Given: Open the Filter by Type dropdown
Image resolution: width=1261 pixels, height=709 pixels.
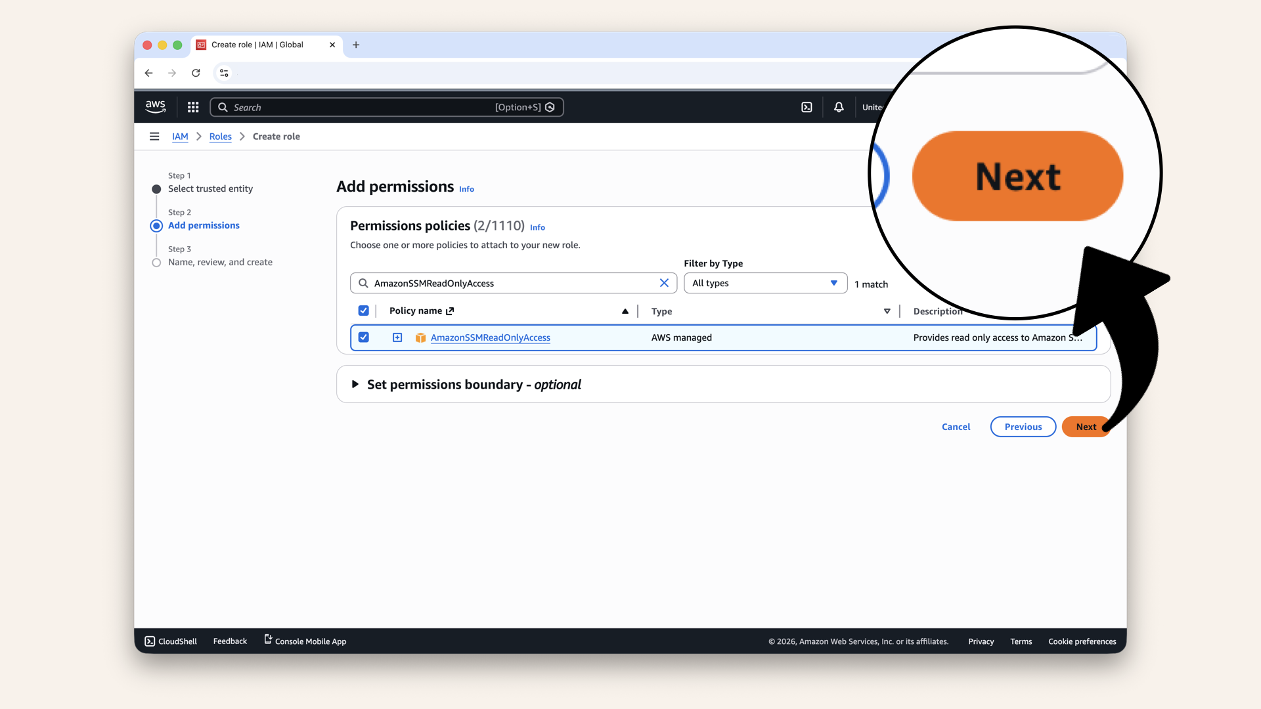Looking at the screenshot, I should [765, 283].
